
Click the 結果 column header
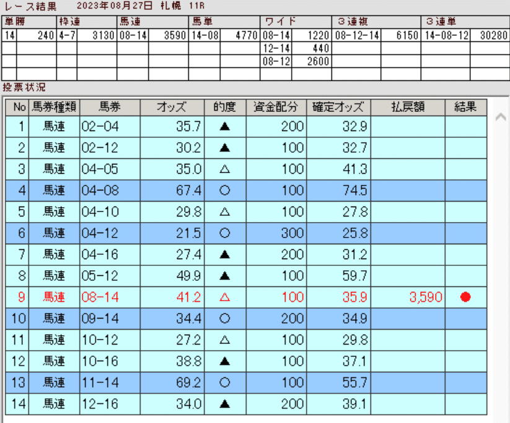pyautogui.click(x=466, y=107)
